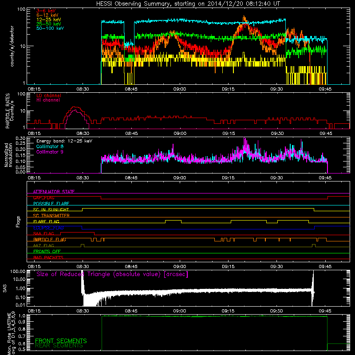355x355 pixels.
Task: Select the green 25-50 keV legend label
Action: [49, 24]
